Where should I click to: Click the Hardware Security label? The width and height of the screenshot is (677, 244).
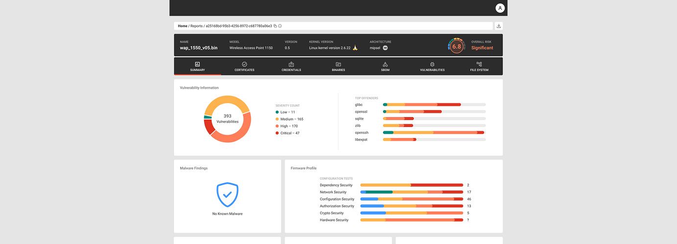pos(334,220)
